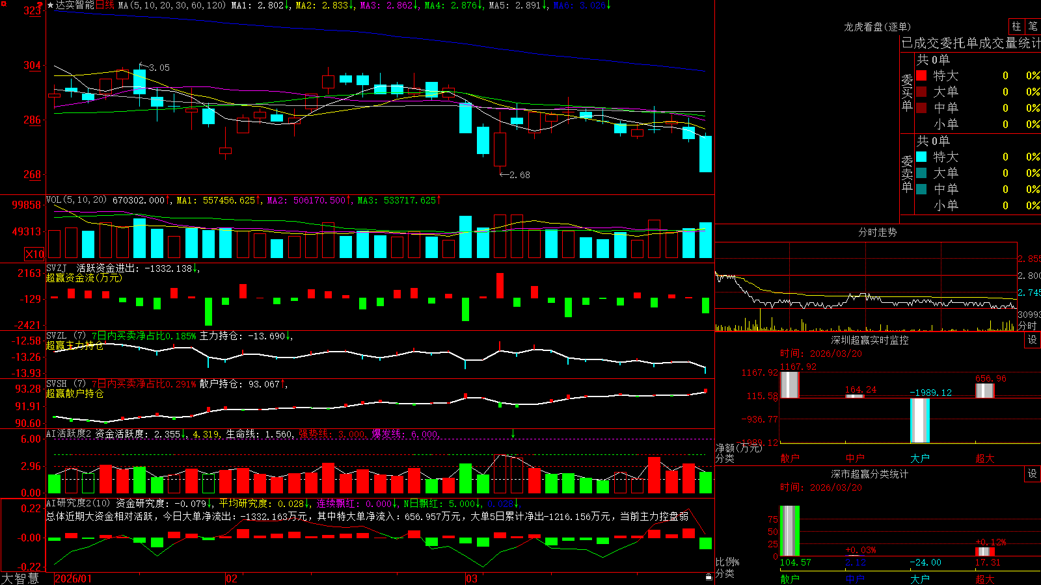Click the 委买单 section label
This screenshot has width=1041, height=585.
pos(907,92)
